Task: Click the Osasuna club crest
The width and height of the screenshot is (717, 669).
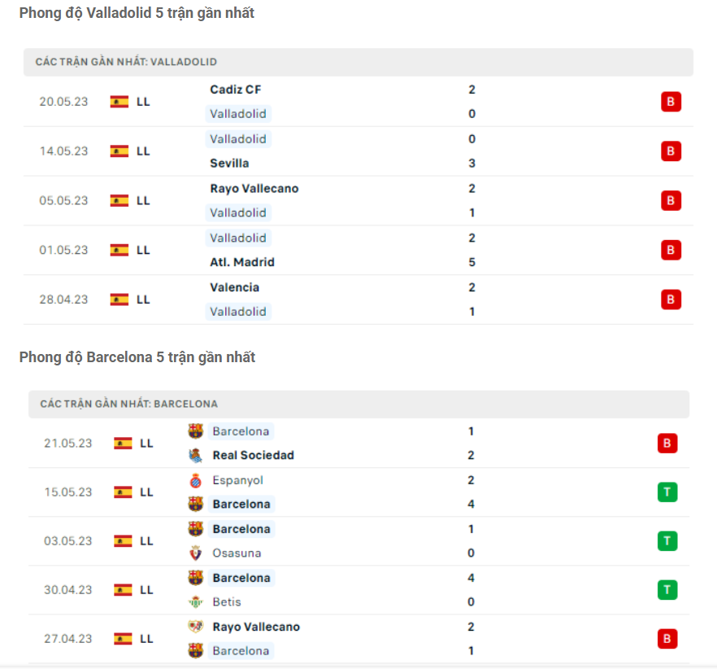Action: (195, 553)
